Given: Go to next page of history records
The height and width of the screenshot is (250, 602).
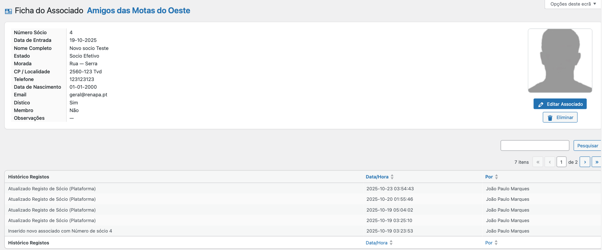Looking at the screenshot, I should [x=585, y=162].
